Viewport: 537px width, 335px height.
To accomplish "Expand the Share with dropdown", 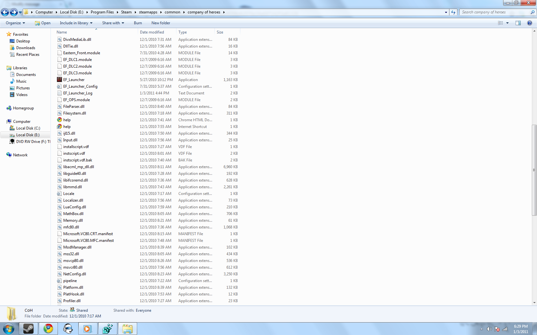I will (x=113, y=23).
